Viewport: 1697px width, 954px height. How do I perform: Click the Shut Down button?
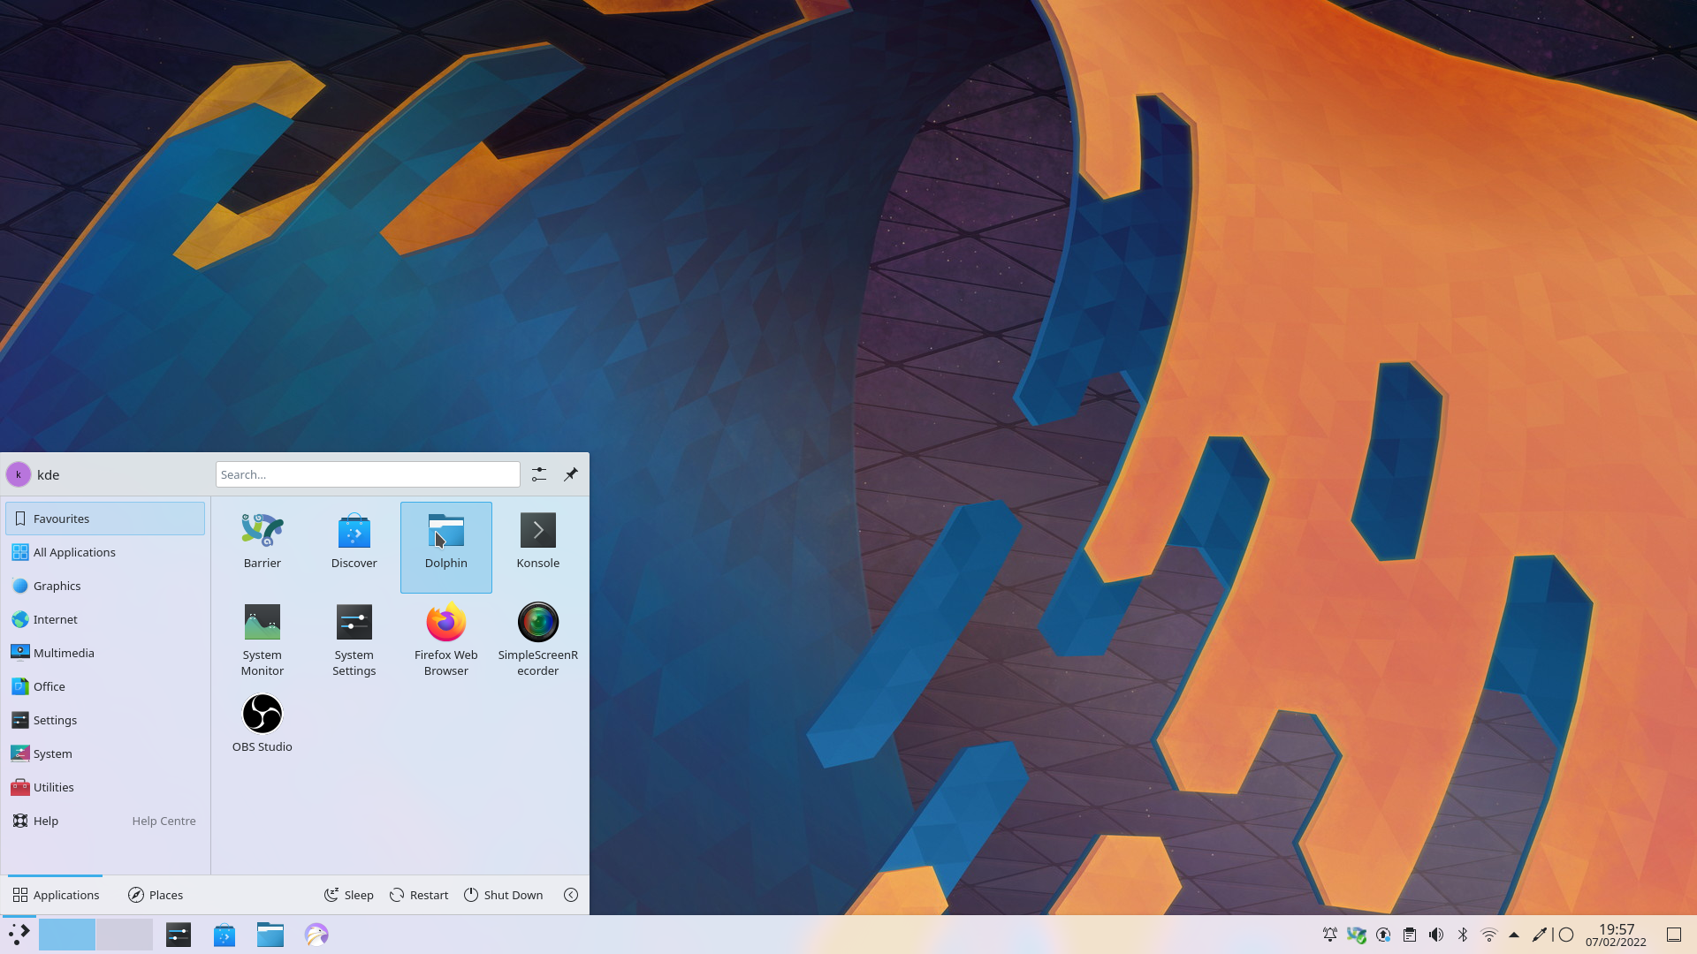[503, 895]
